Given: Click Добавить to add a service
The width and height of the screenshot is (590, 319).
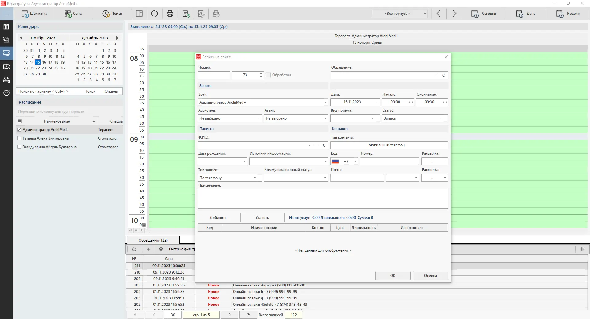Looking at the screenshot, I should [x=218, y=218].
